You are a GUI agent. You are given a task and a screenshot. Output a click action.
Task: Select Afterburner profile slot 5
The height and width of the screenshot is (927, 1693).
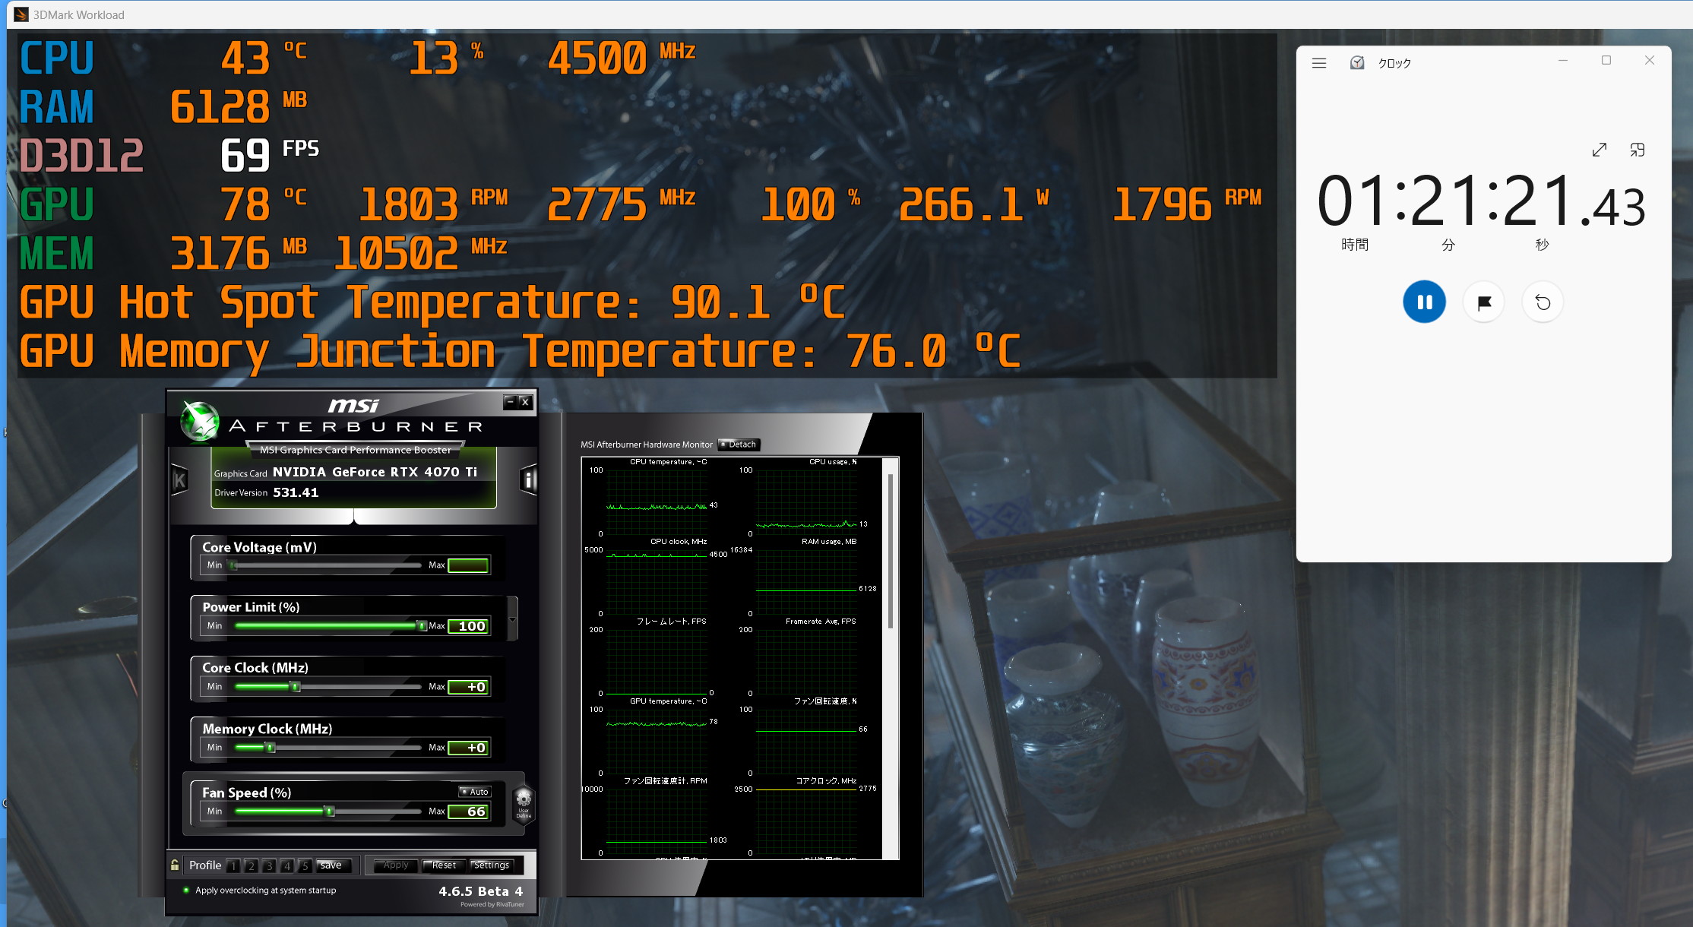point(305,865)
